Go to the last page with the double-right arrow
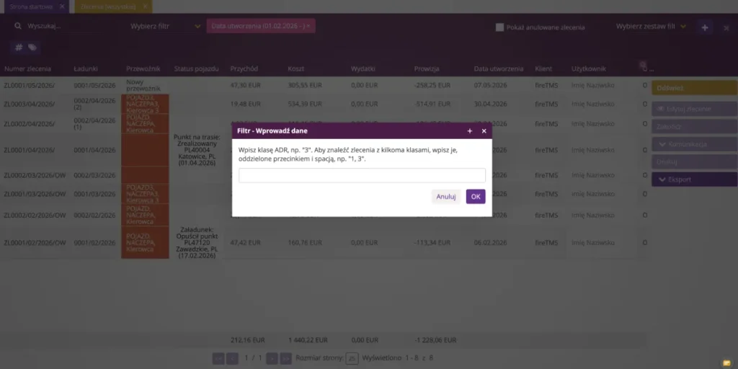Screen dimensions: 738x369 pyautogui.click(x=286, y=358)
